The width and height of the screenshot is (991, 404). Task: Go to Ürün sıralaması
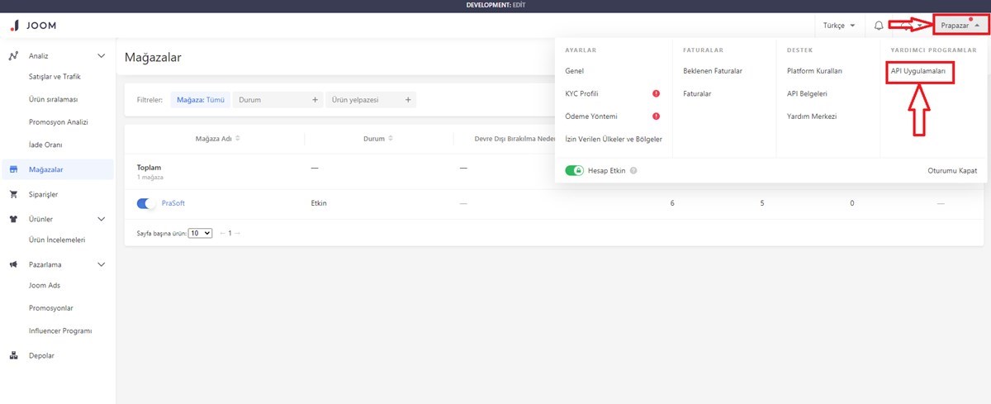[53, 100]
